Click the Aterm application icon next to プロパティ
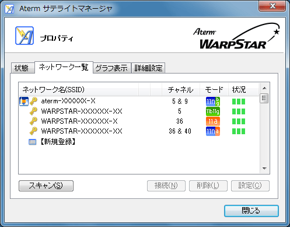Viewport: 290px width, 227px height. coord(25,36)
